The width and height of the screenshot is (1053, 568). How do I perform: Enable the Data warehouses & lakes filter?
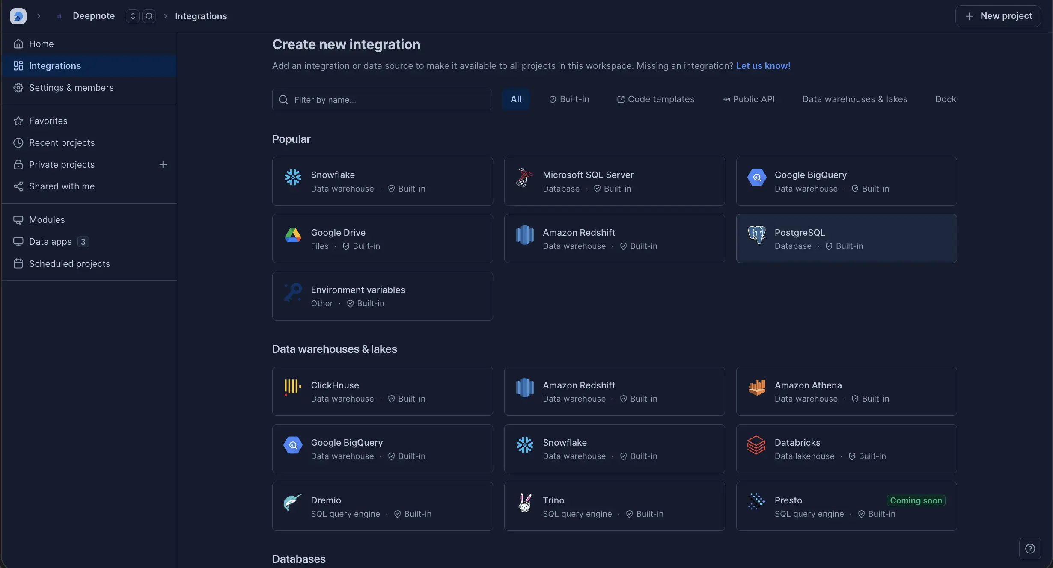(854, 99)
